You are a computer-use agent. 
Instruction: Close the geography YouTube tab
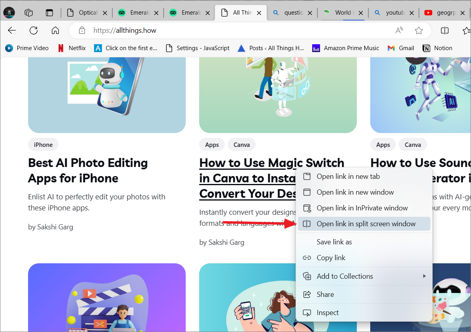pos(463,13)
